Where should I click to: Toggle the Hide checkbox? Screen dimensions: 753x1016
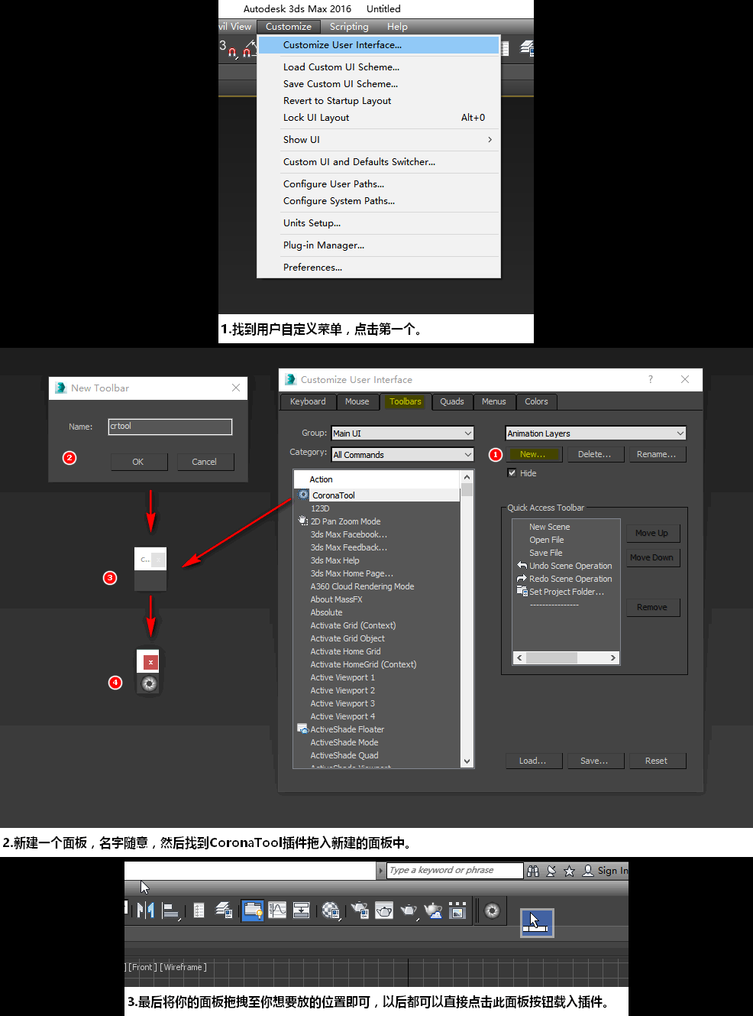[512, 473]
